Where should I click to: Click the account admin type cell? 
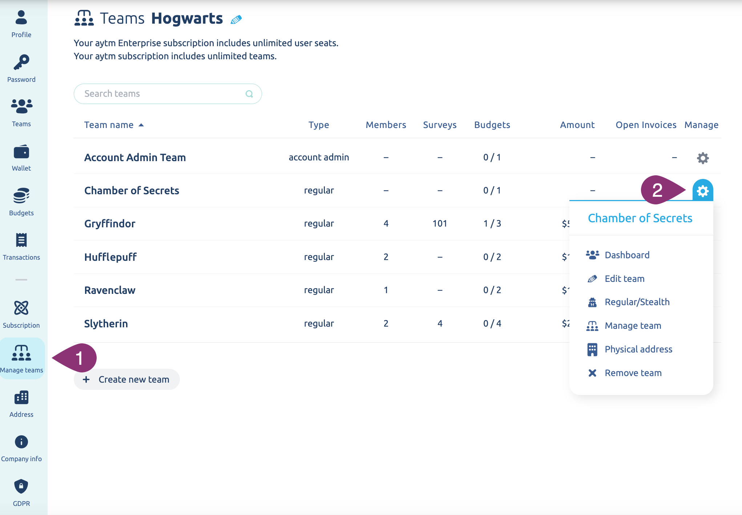tap(319, 157)
